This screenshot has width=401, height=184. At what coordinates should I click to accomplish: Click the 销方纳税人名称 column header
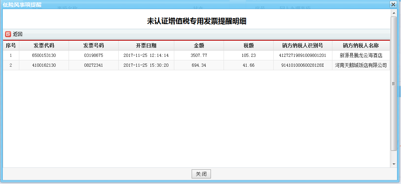[x=361, y=45]
